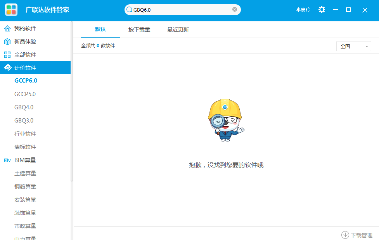Switch to the 最近更新 tab
The width and height of the screenshot is (379, 240).
(178, 29)
